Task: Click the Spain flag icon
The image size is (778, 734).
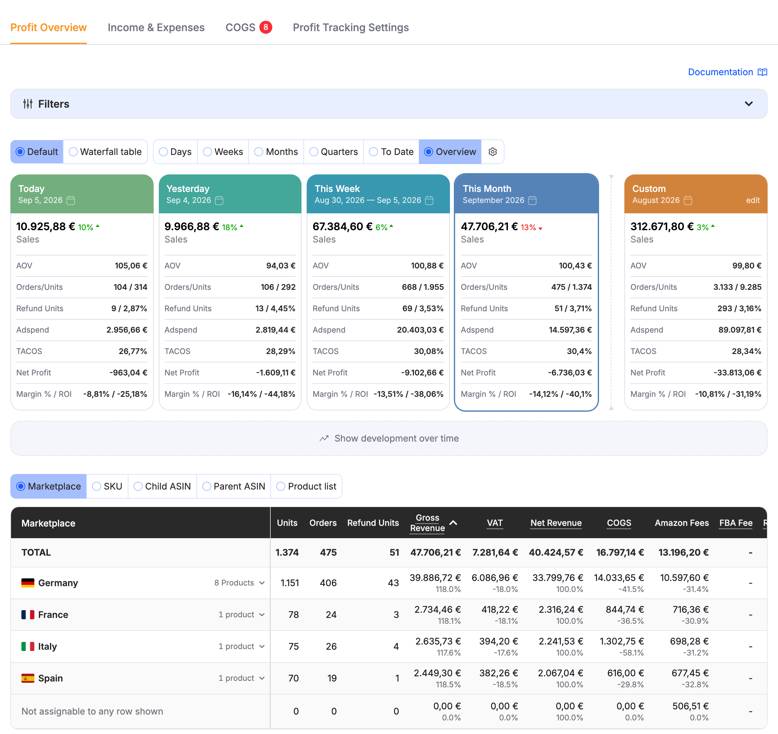Action: (28, 678)
